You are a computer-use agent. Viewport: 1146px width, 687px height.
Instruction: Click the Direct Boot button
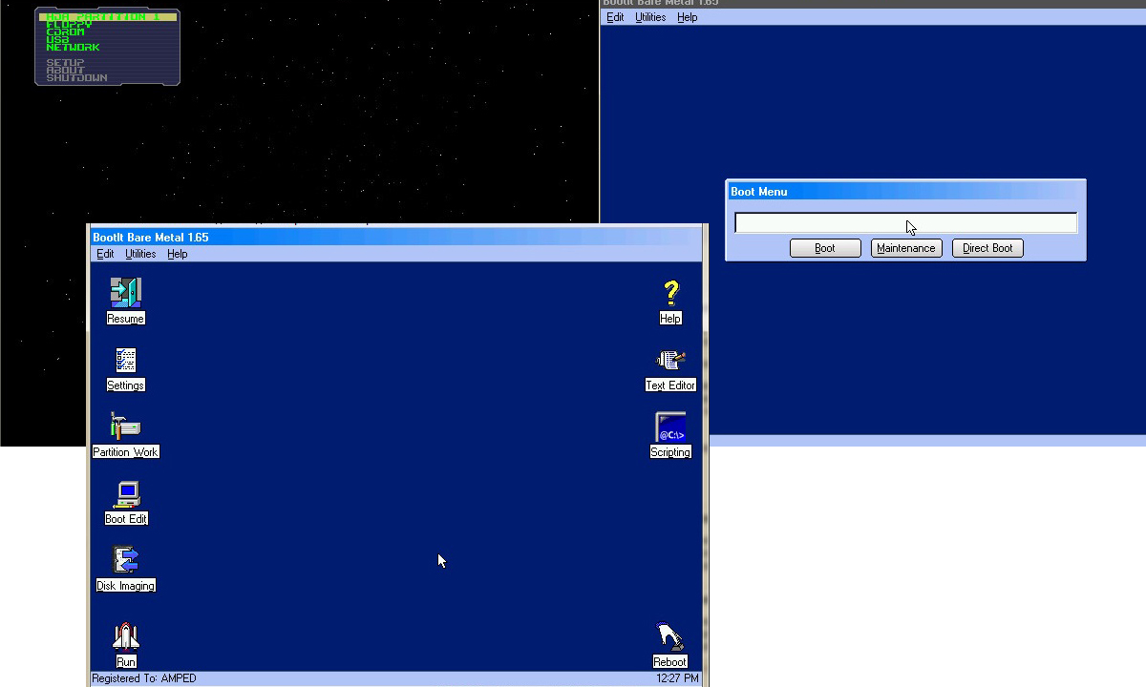(987, 248)
